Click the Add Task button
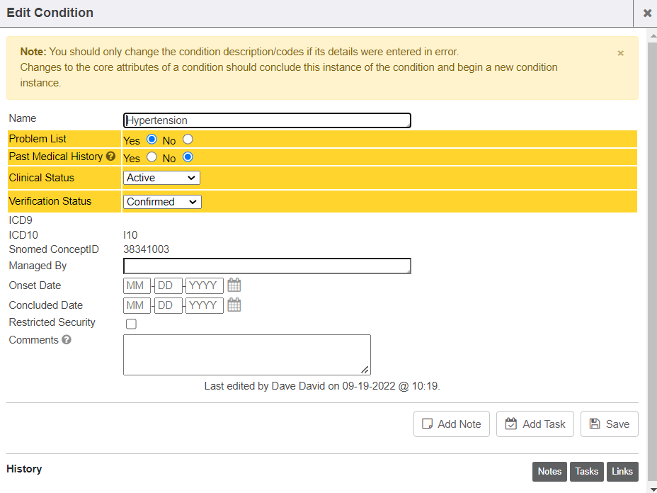Image resolution: width=657 pixels, height=493 pixels. click(x=535, y=424)
